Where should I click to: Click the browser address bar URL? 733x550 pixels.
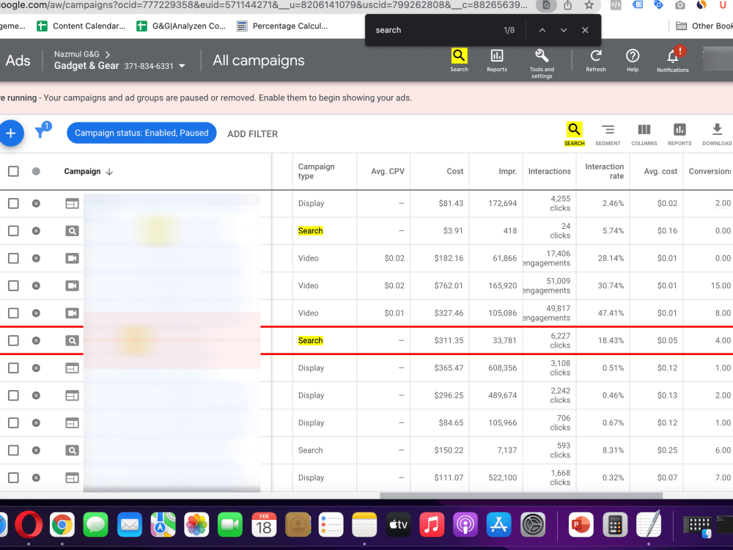point(264,5)
